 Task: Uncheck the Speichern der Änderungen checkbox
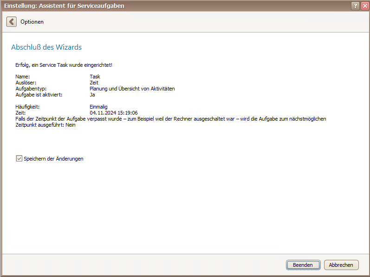(x=19, y=158)
